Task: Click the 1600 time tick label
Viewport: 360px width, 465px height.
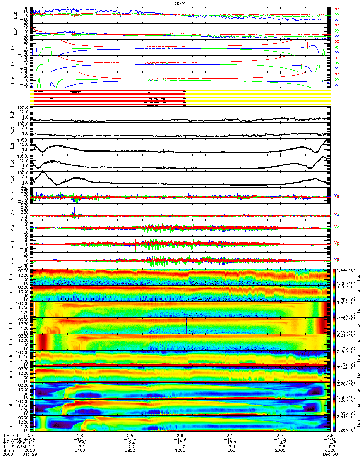Action: 230,451
